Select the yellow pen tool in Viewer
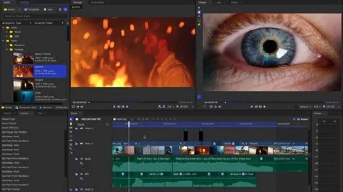Viewport: 343px width, 192px height. 199,25
